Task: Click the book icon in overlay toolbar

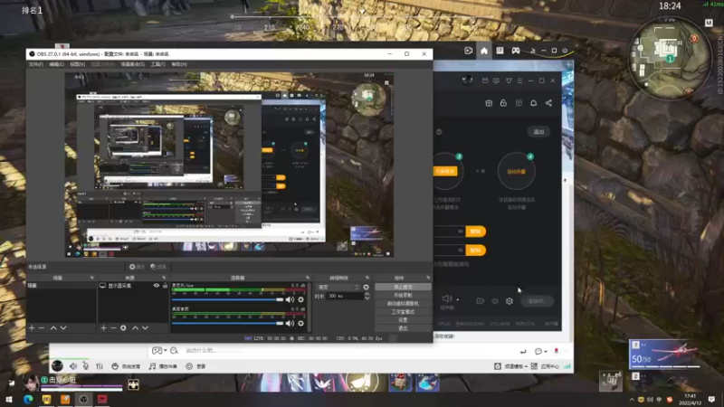Action: (500, 51)
